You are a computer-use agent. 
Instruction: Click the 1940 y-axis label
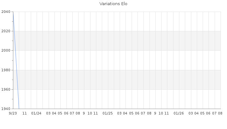click(x=6, y=109)
